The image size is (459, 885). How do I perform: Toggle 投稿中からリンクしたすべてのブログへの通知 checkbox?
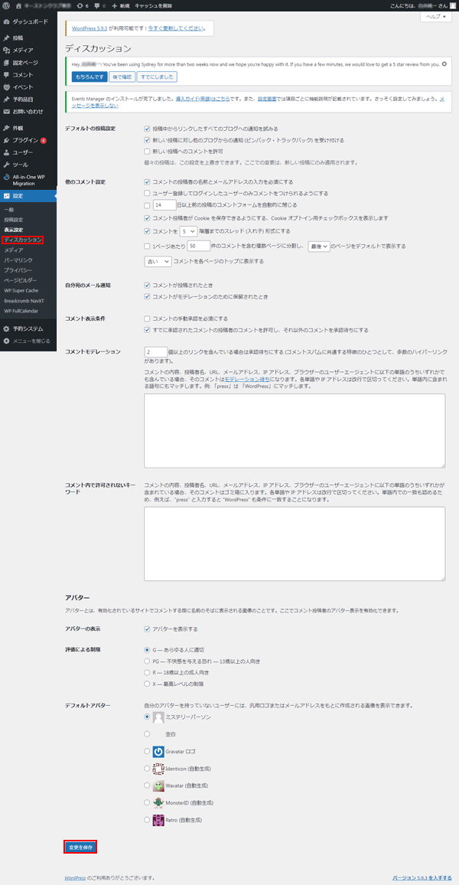pos(147,129)
